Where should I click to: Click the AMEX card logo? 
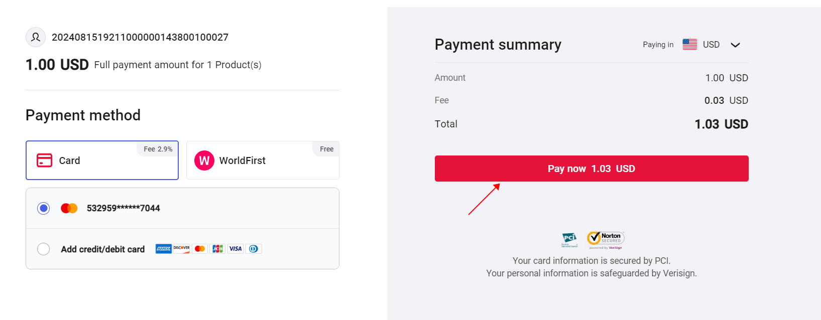pos(164,249)
